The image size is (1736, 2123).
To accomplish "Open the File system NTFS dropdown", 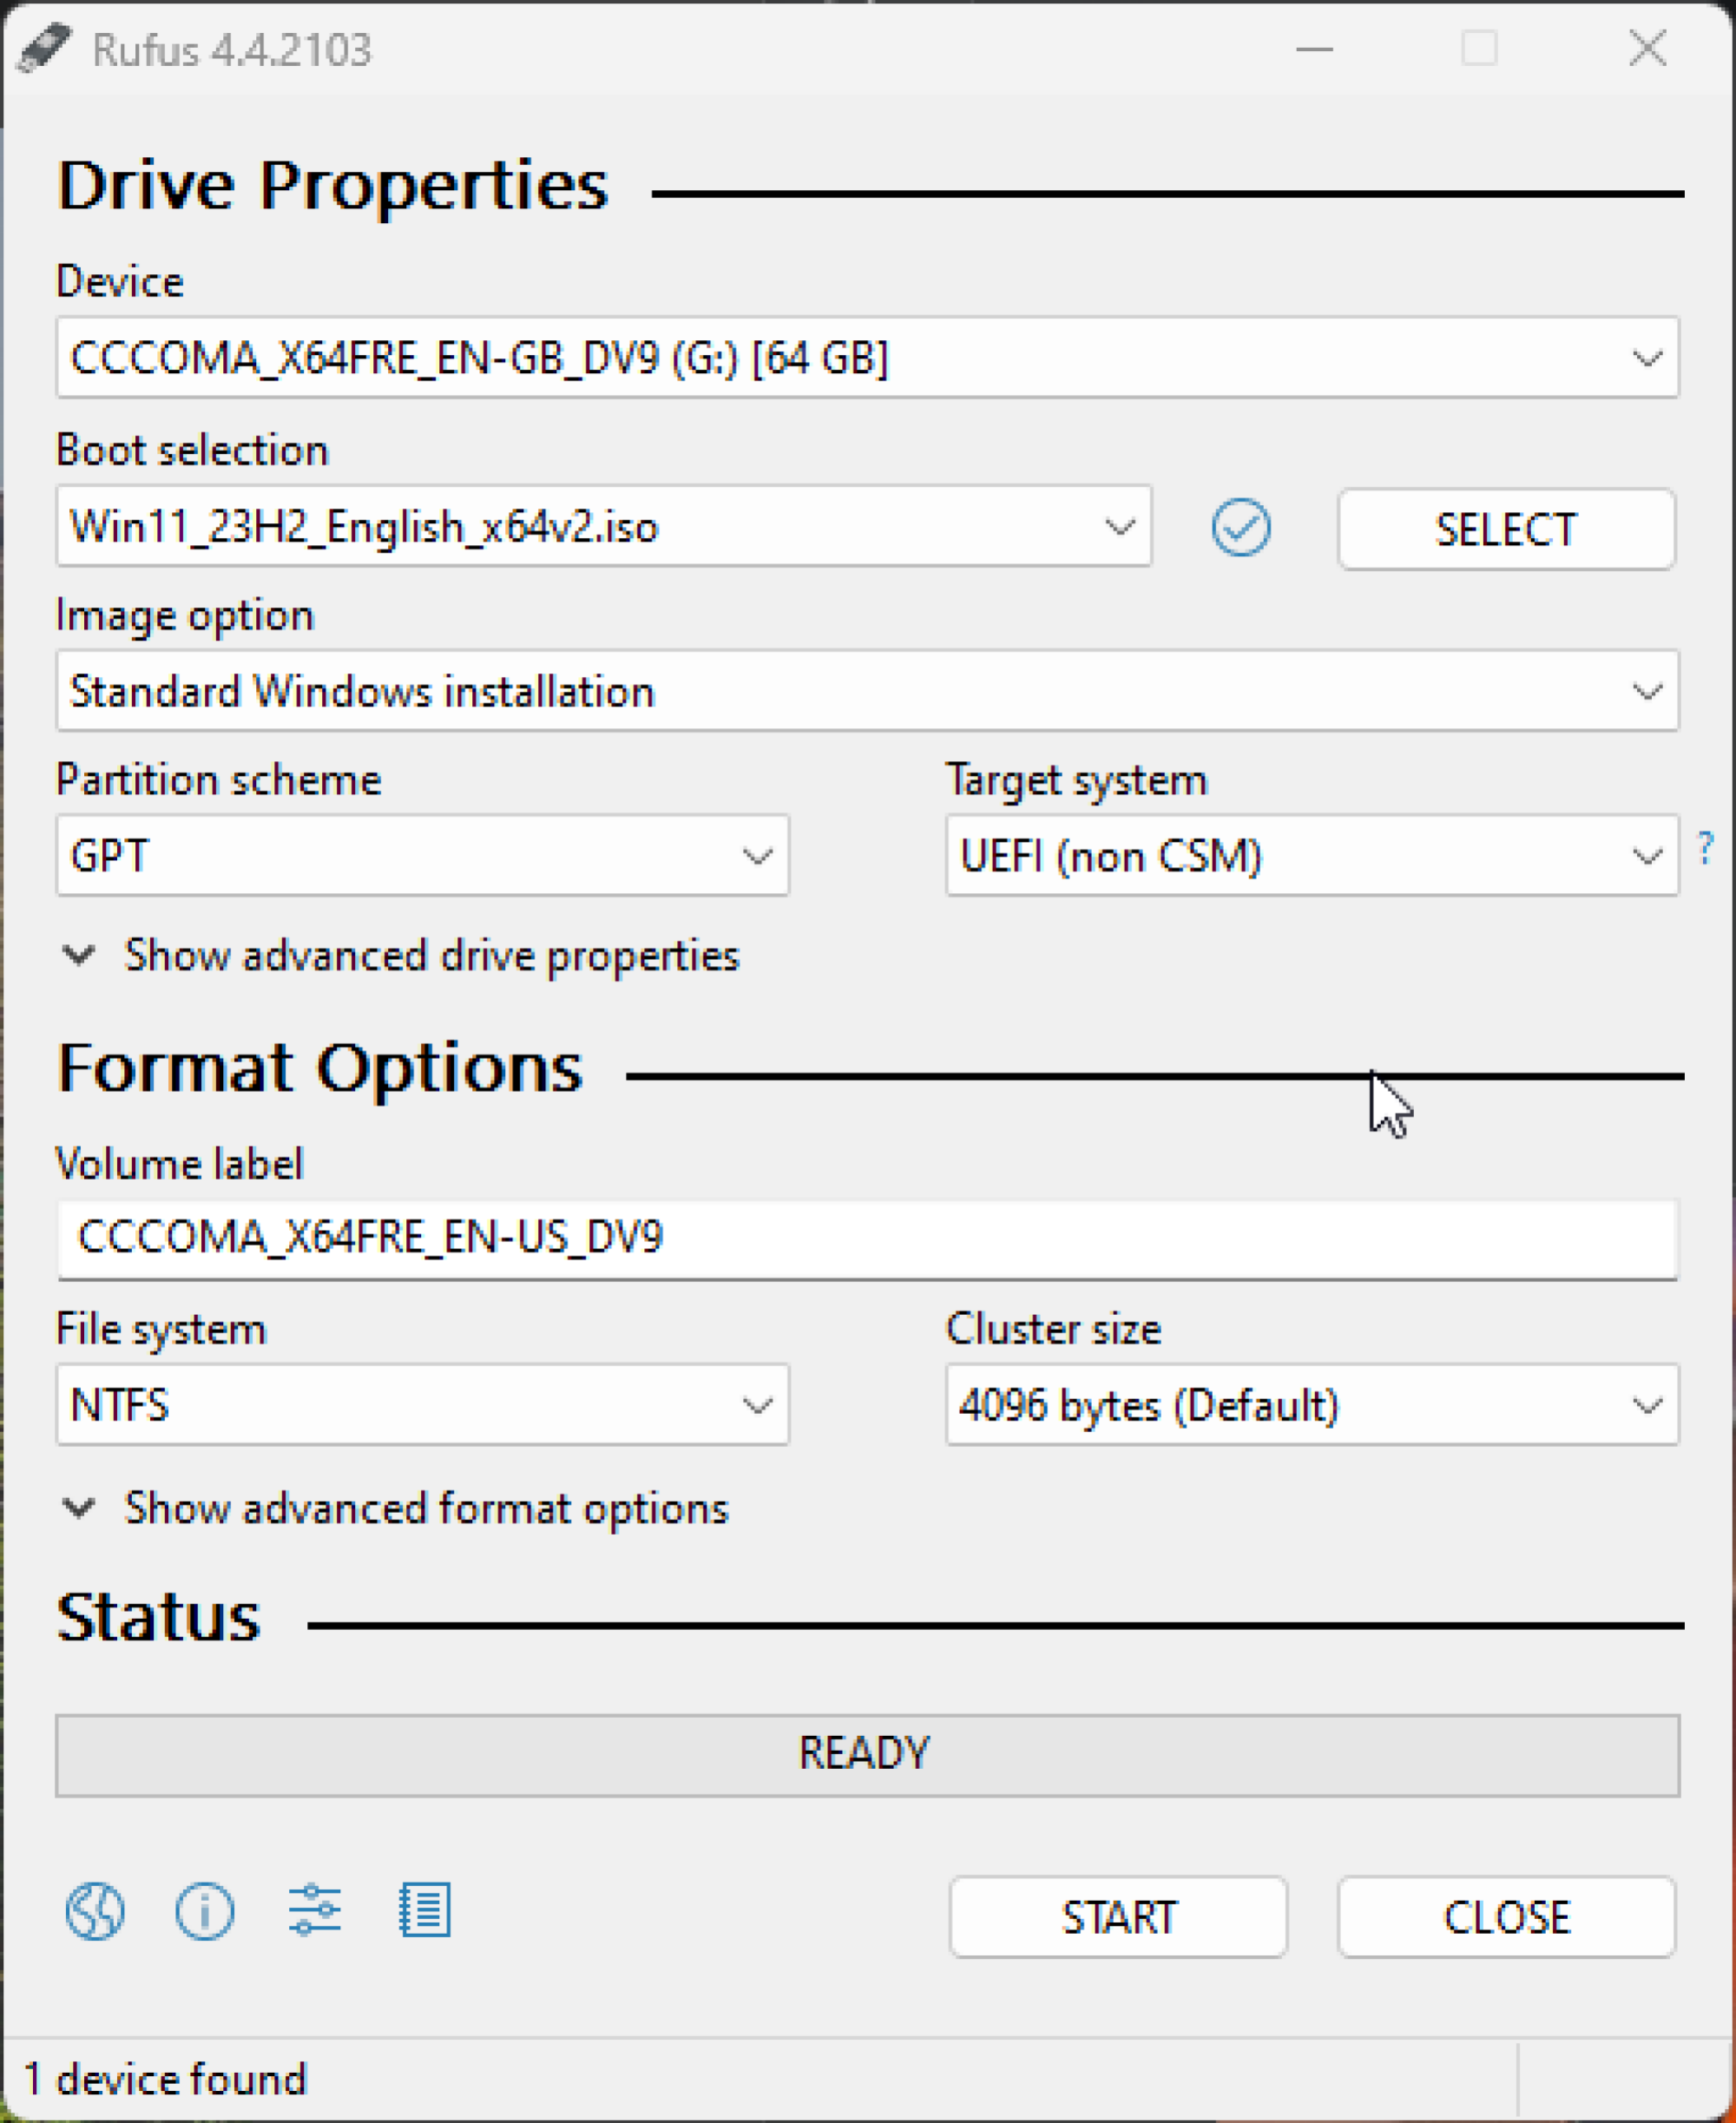I will click(422, 1405).
